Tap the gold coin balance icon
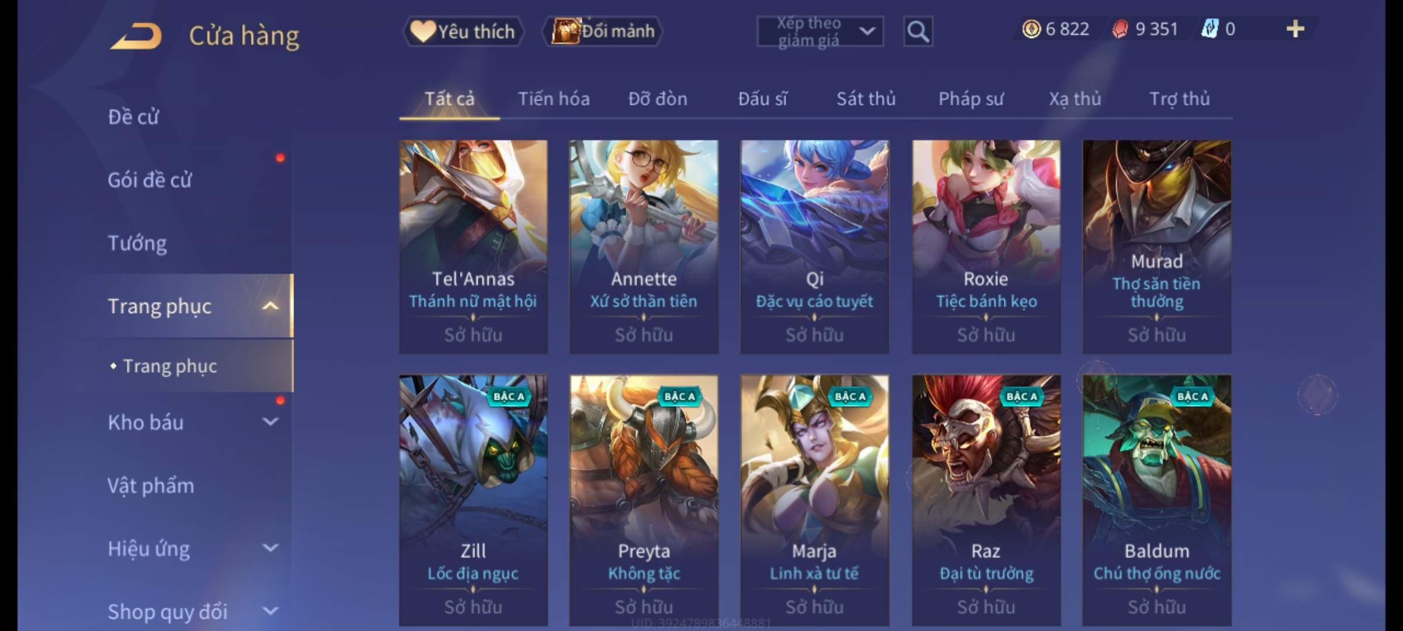Image resolution: width=1403 pixels, height=631 pixels. pos(1031,29)
